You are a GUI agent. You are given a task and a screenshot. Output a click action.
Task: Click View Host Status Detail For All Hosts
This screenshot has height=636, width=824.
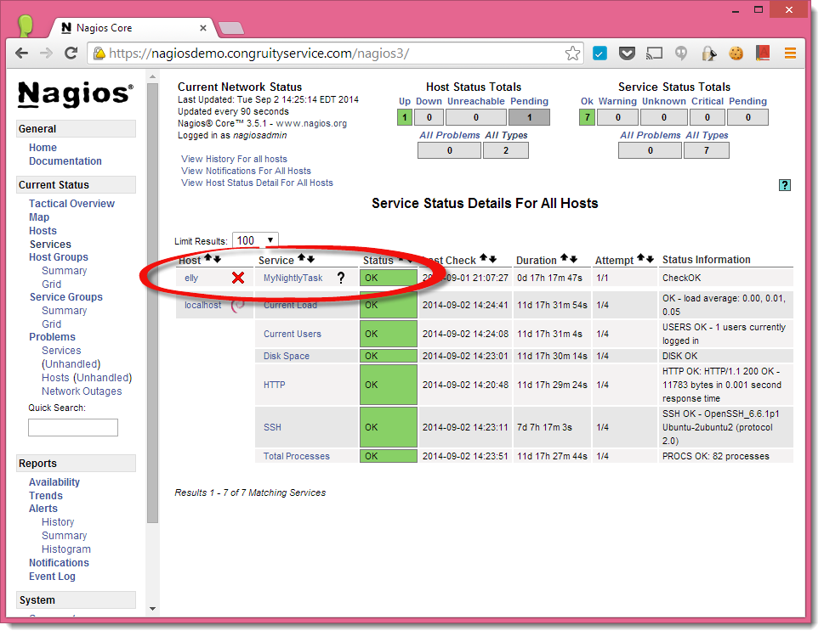click(257, 183)
